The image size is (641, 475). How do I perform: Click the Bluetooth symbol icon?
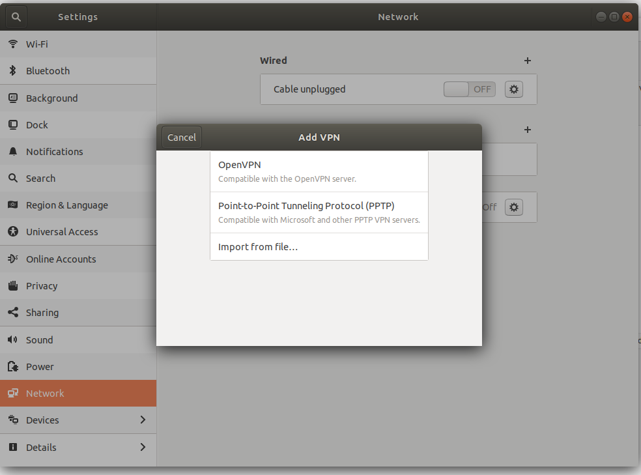13,70
